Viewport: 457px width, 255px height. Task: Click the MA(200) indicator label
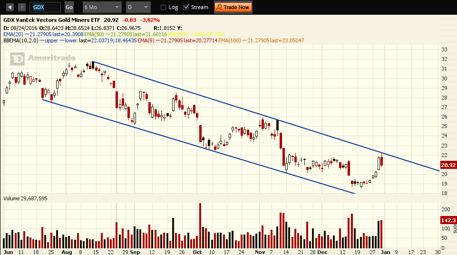[178, 34]
